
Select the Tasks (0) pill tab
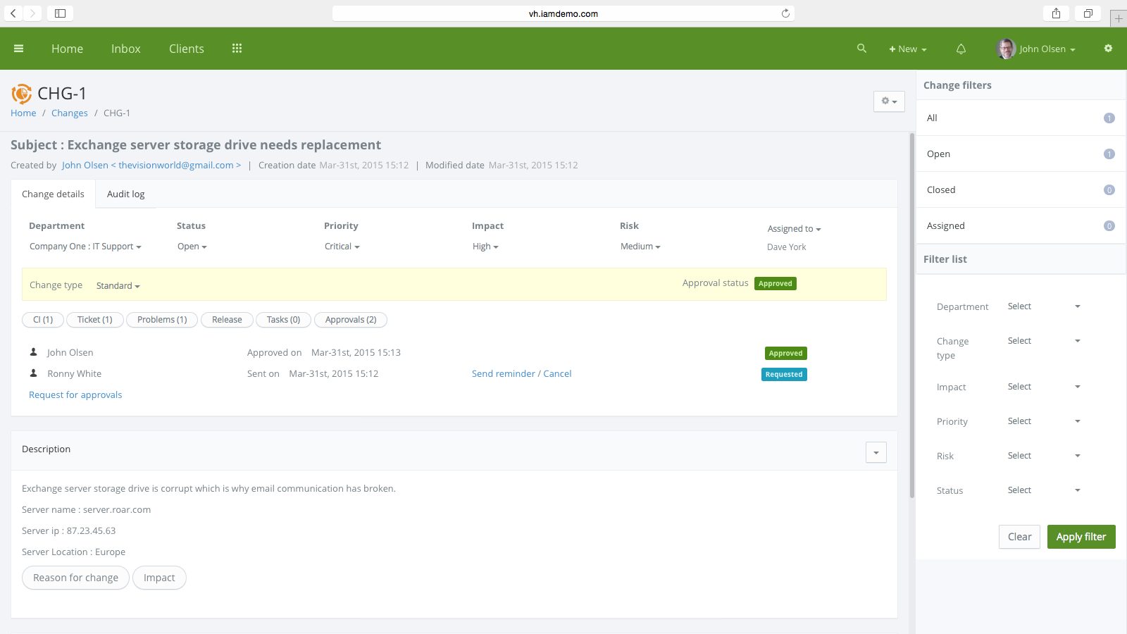pos(283,320)
